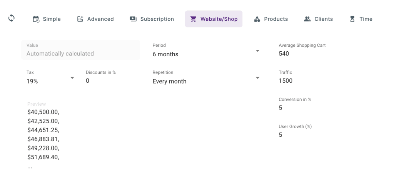Open the Clients tab label
The image size is (394, 180).
324,19
